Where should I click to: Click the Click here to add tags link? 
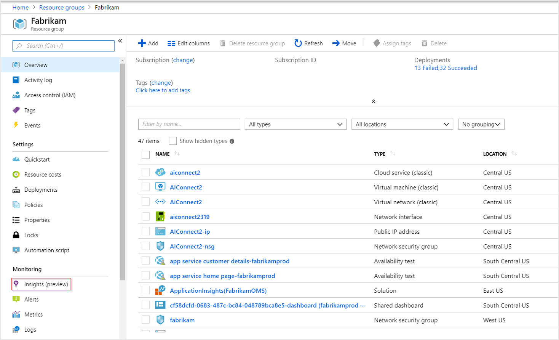163,90
